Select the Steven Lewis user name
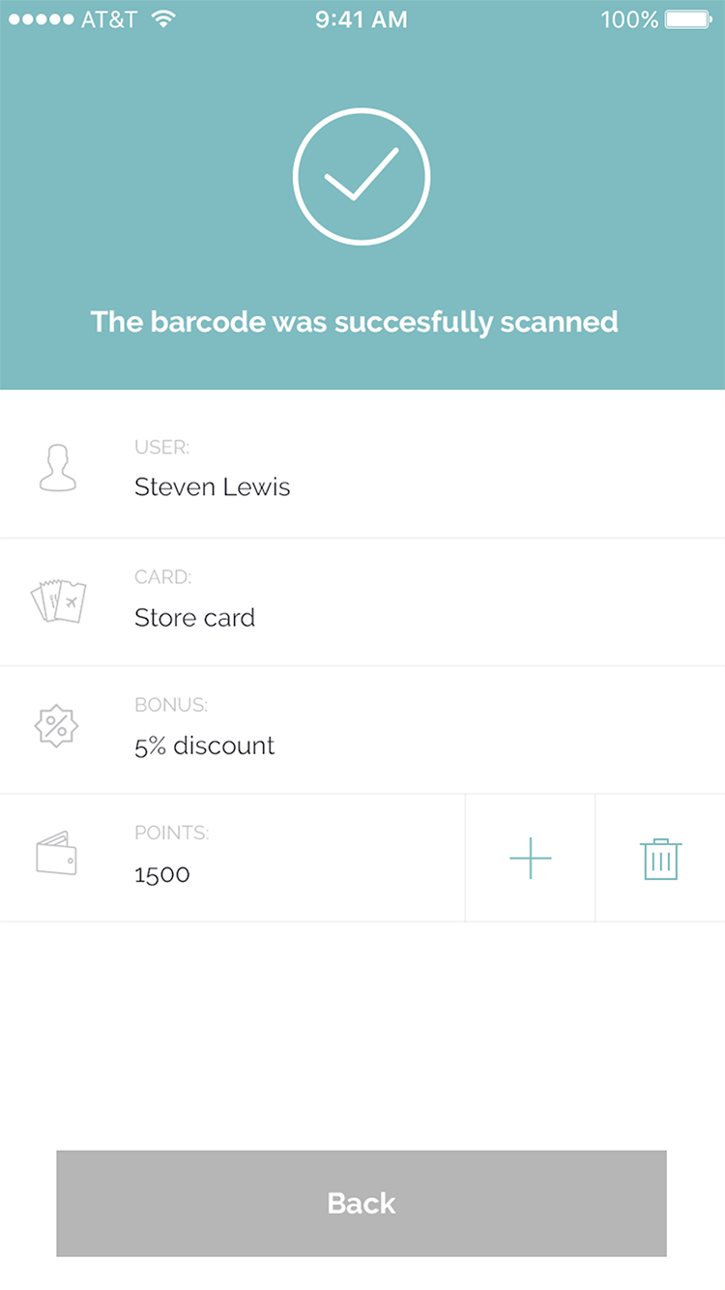Screen dimensions: 725x1290 (x=213, y=486)
